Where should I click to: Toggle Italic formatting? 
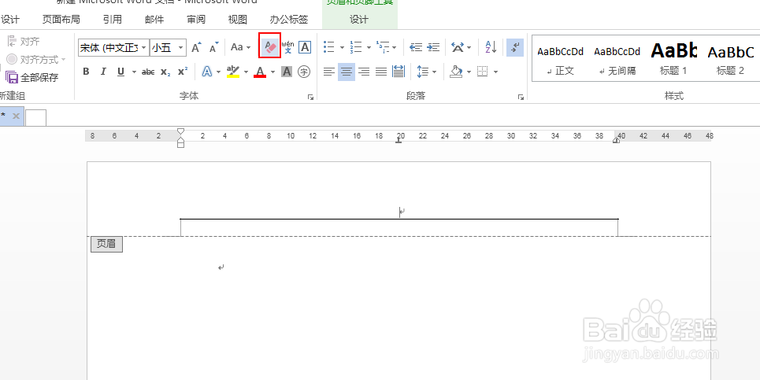coord(102,72)
